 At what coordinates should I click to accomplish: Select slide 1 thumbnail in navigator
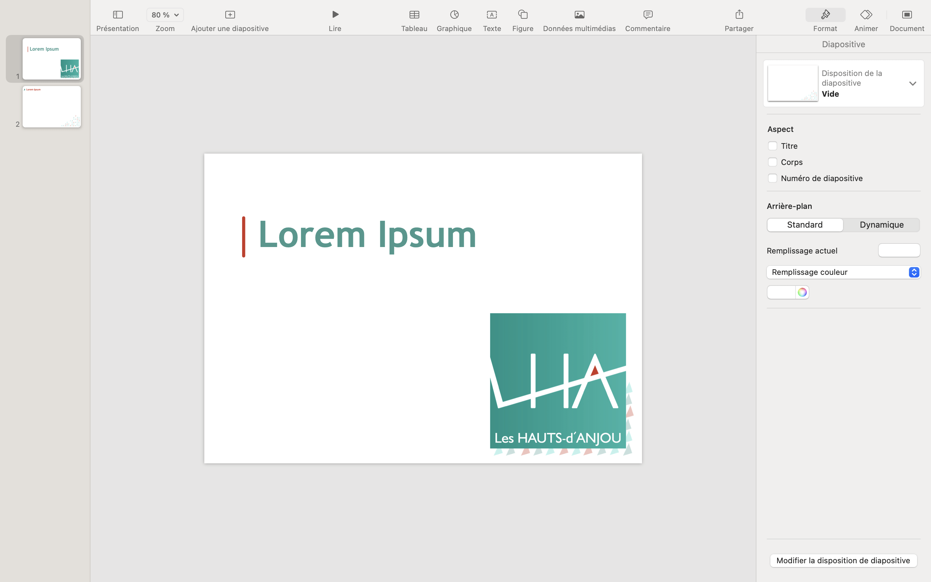pyautogui.click(x=51, y=59)
